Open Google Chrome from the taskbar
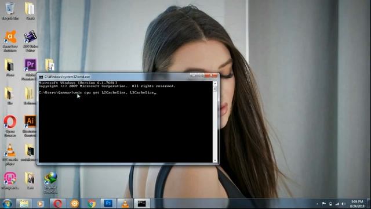Viewport: 371px width, 209px height. pos(92,204)
